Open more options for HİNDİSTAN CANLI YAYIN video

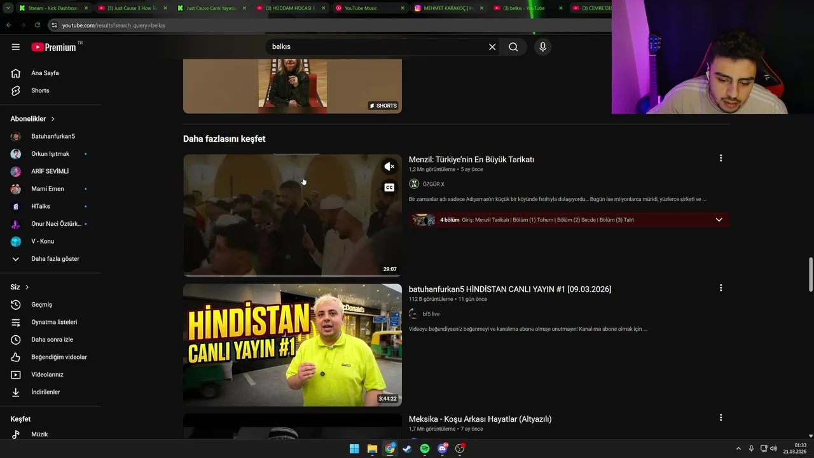721,288
